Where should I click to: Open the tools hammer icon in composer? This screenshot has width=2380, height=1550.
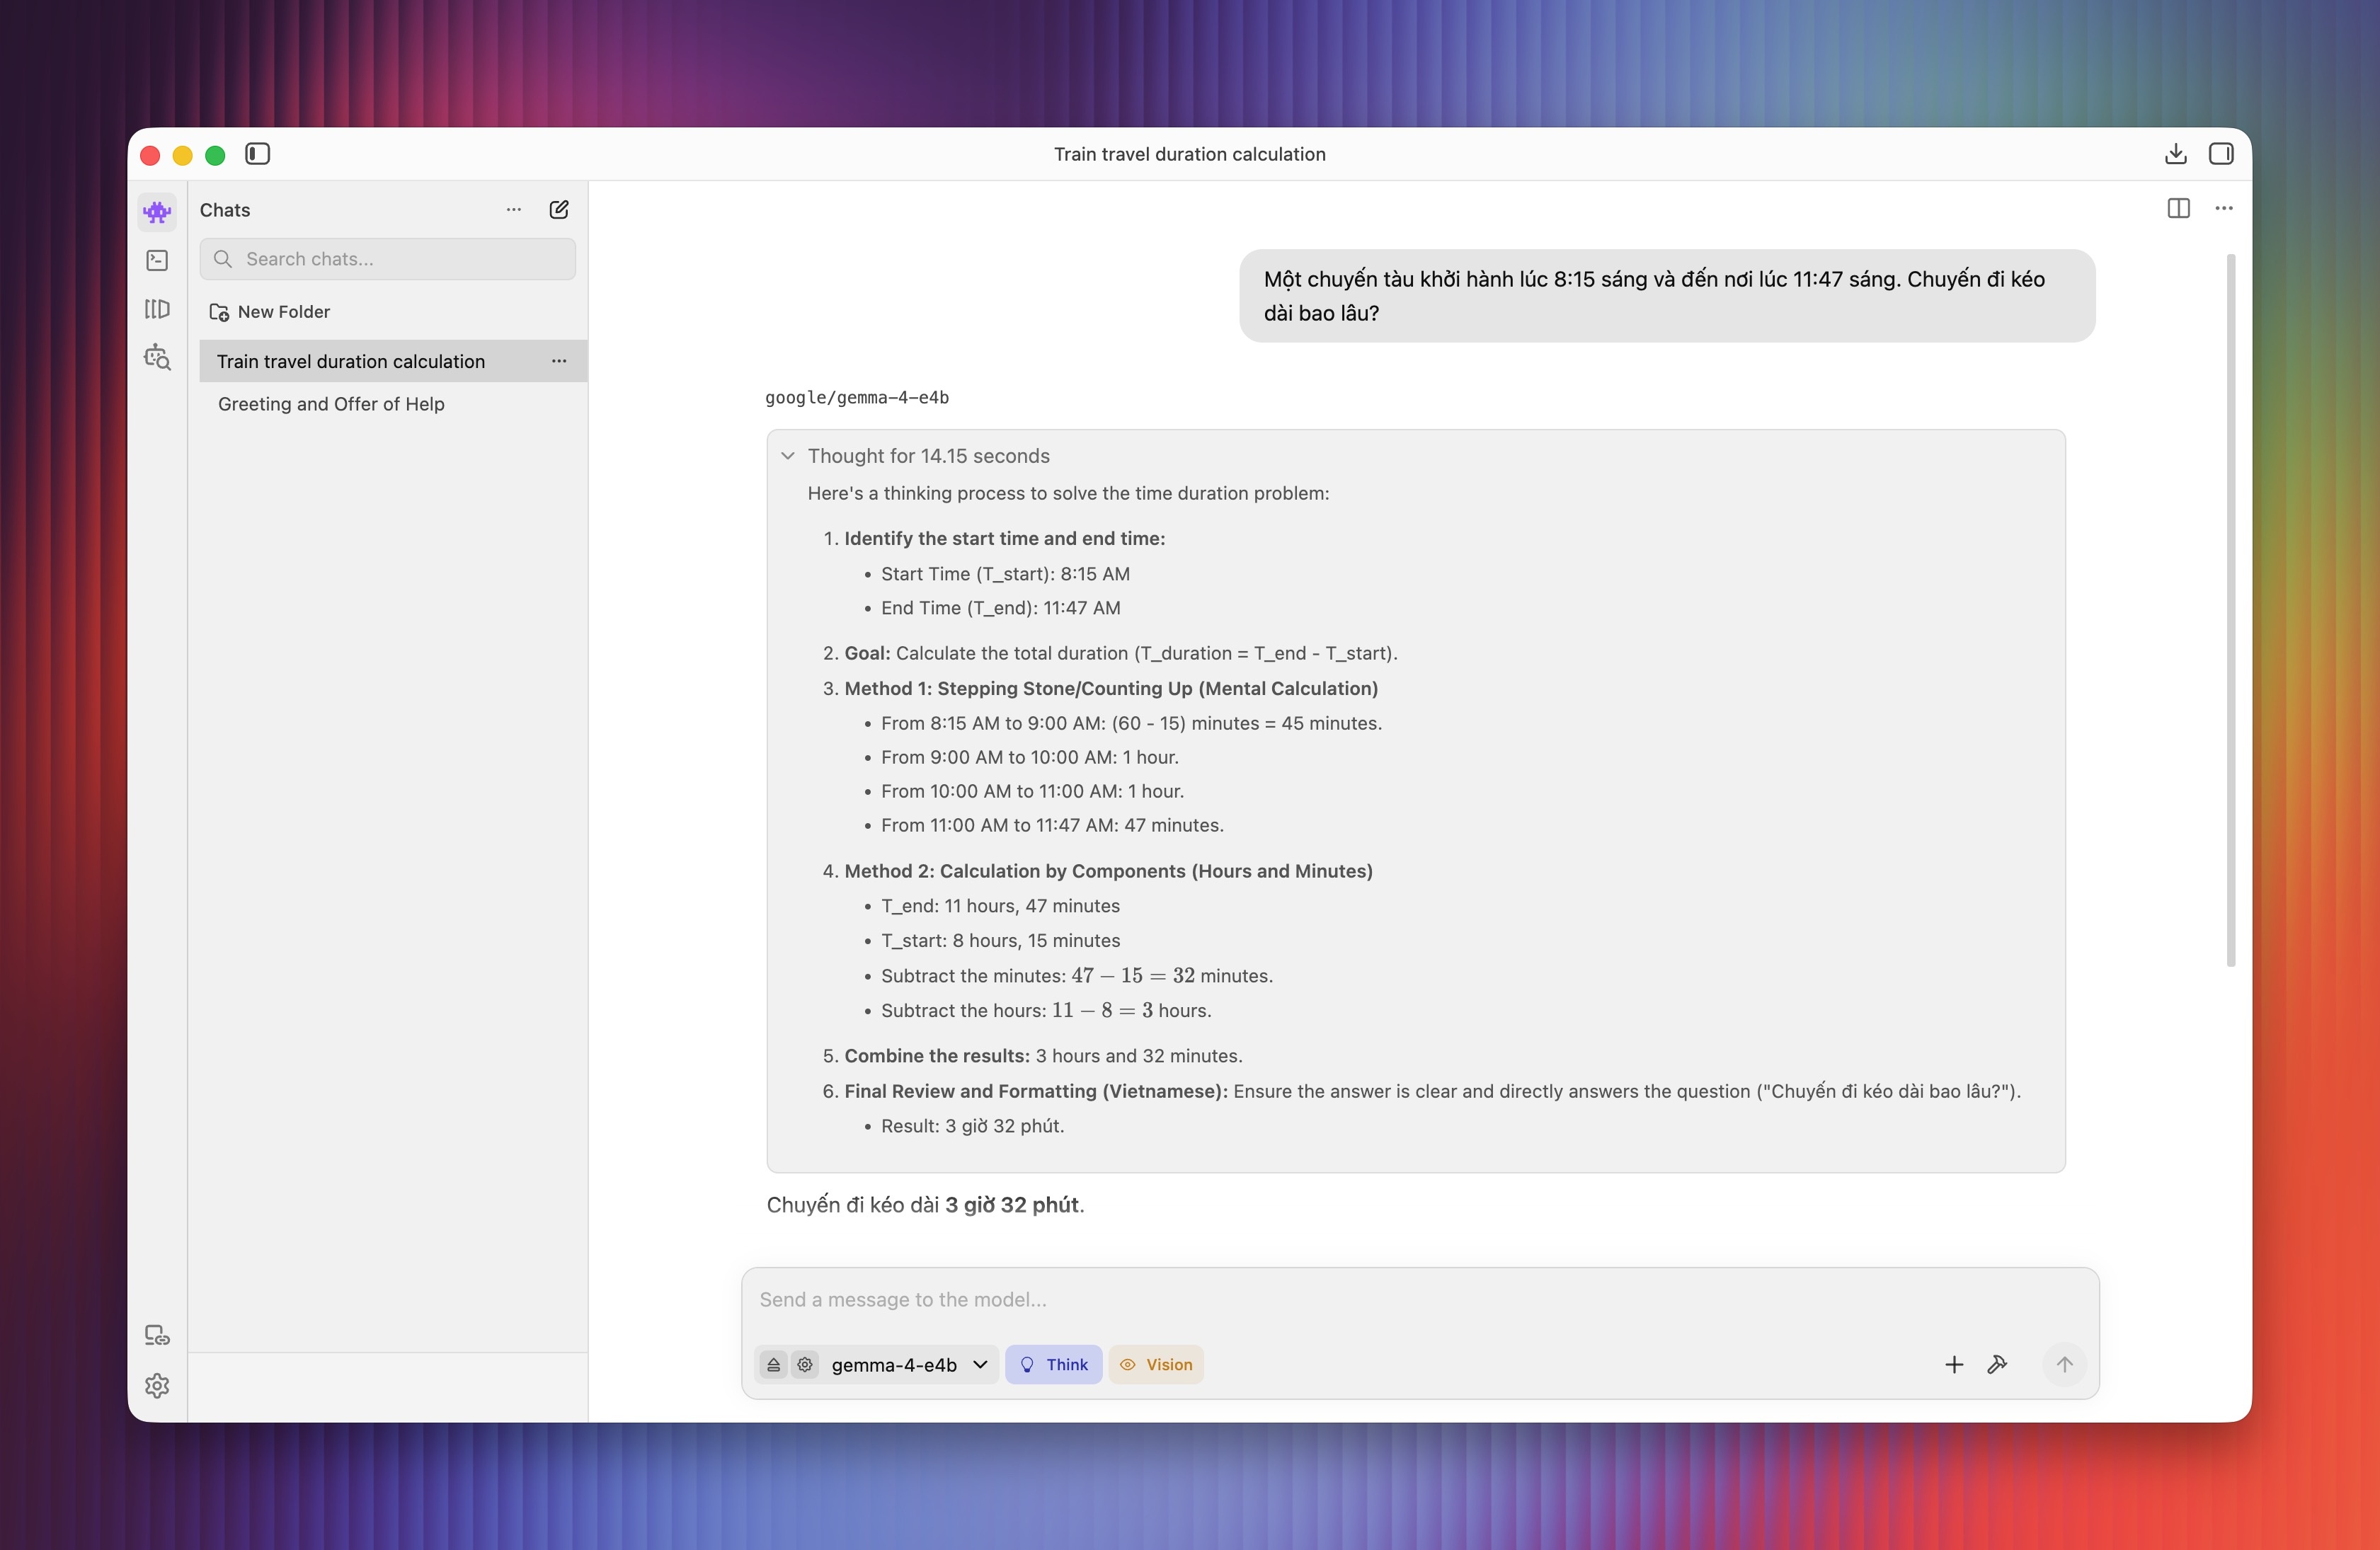pyautogui.click(x=1997, y=1364)
